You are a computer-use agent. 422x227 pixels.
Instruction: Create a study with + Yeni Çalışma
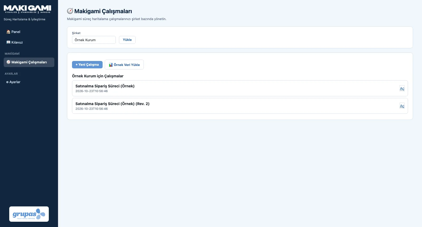[87, 65]
